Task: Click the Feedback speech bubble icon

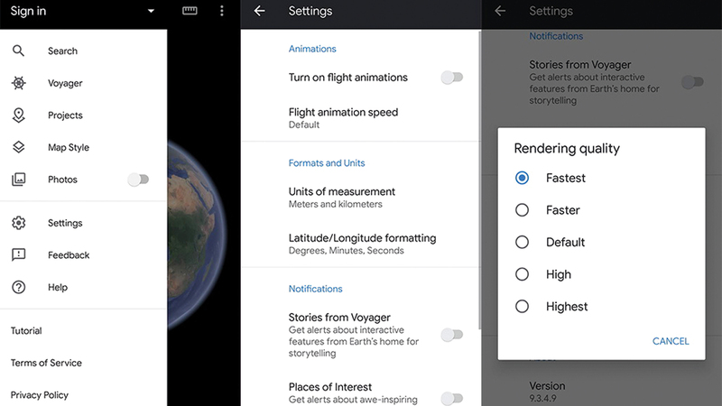Action: (x=18, y=255)
